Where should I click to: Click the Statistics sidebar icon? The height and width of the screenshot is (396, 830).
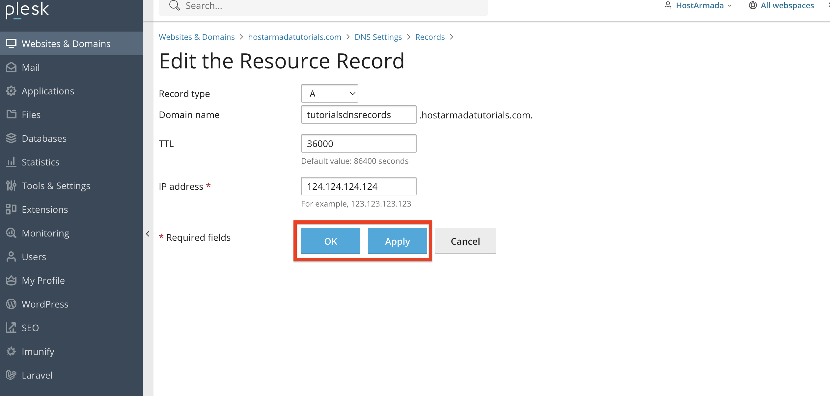tap(12, 162)
